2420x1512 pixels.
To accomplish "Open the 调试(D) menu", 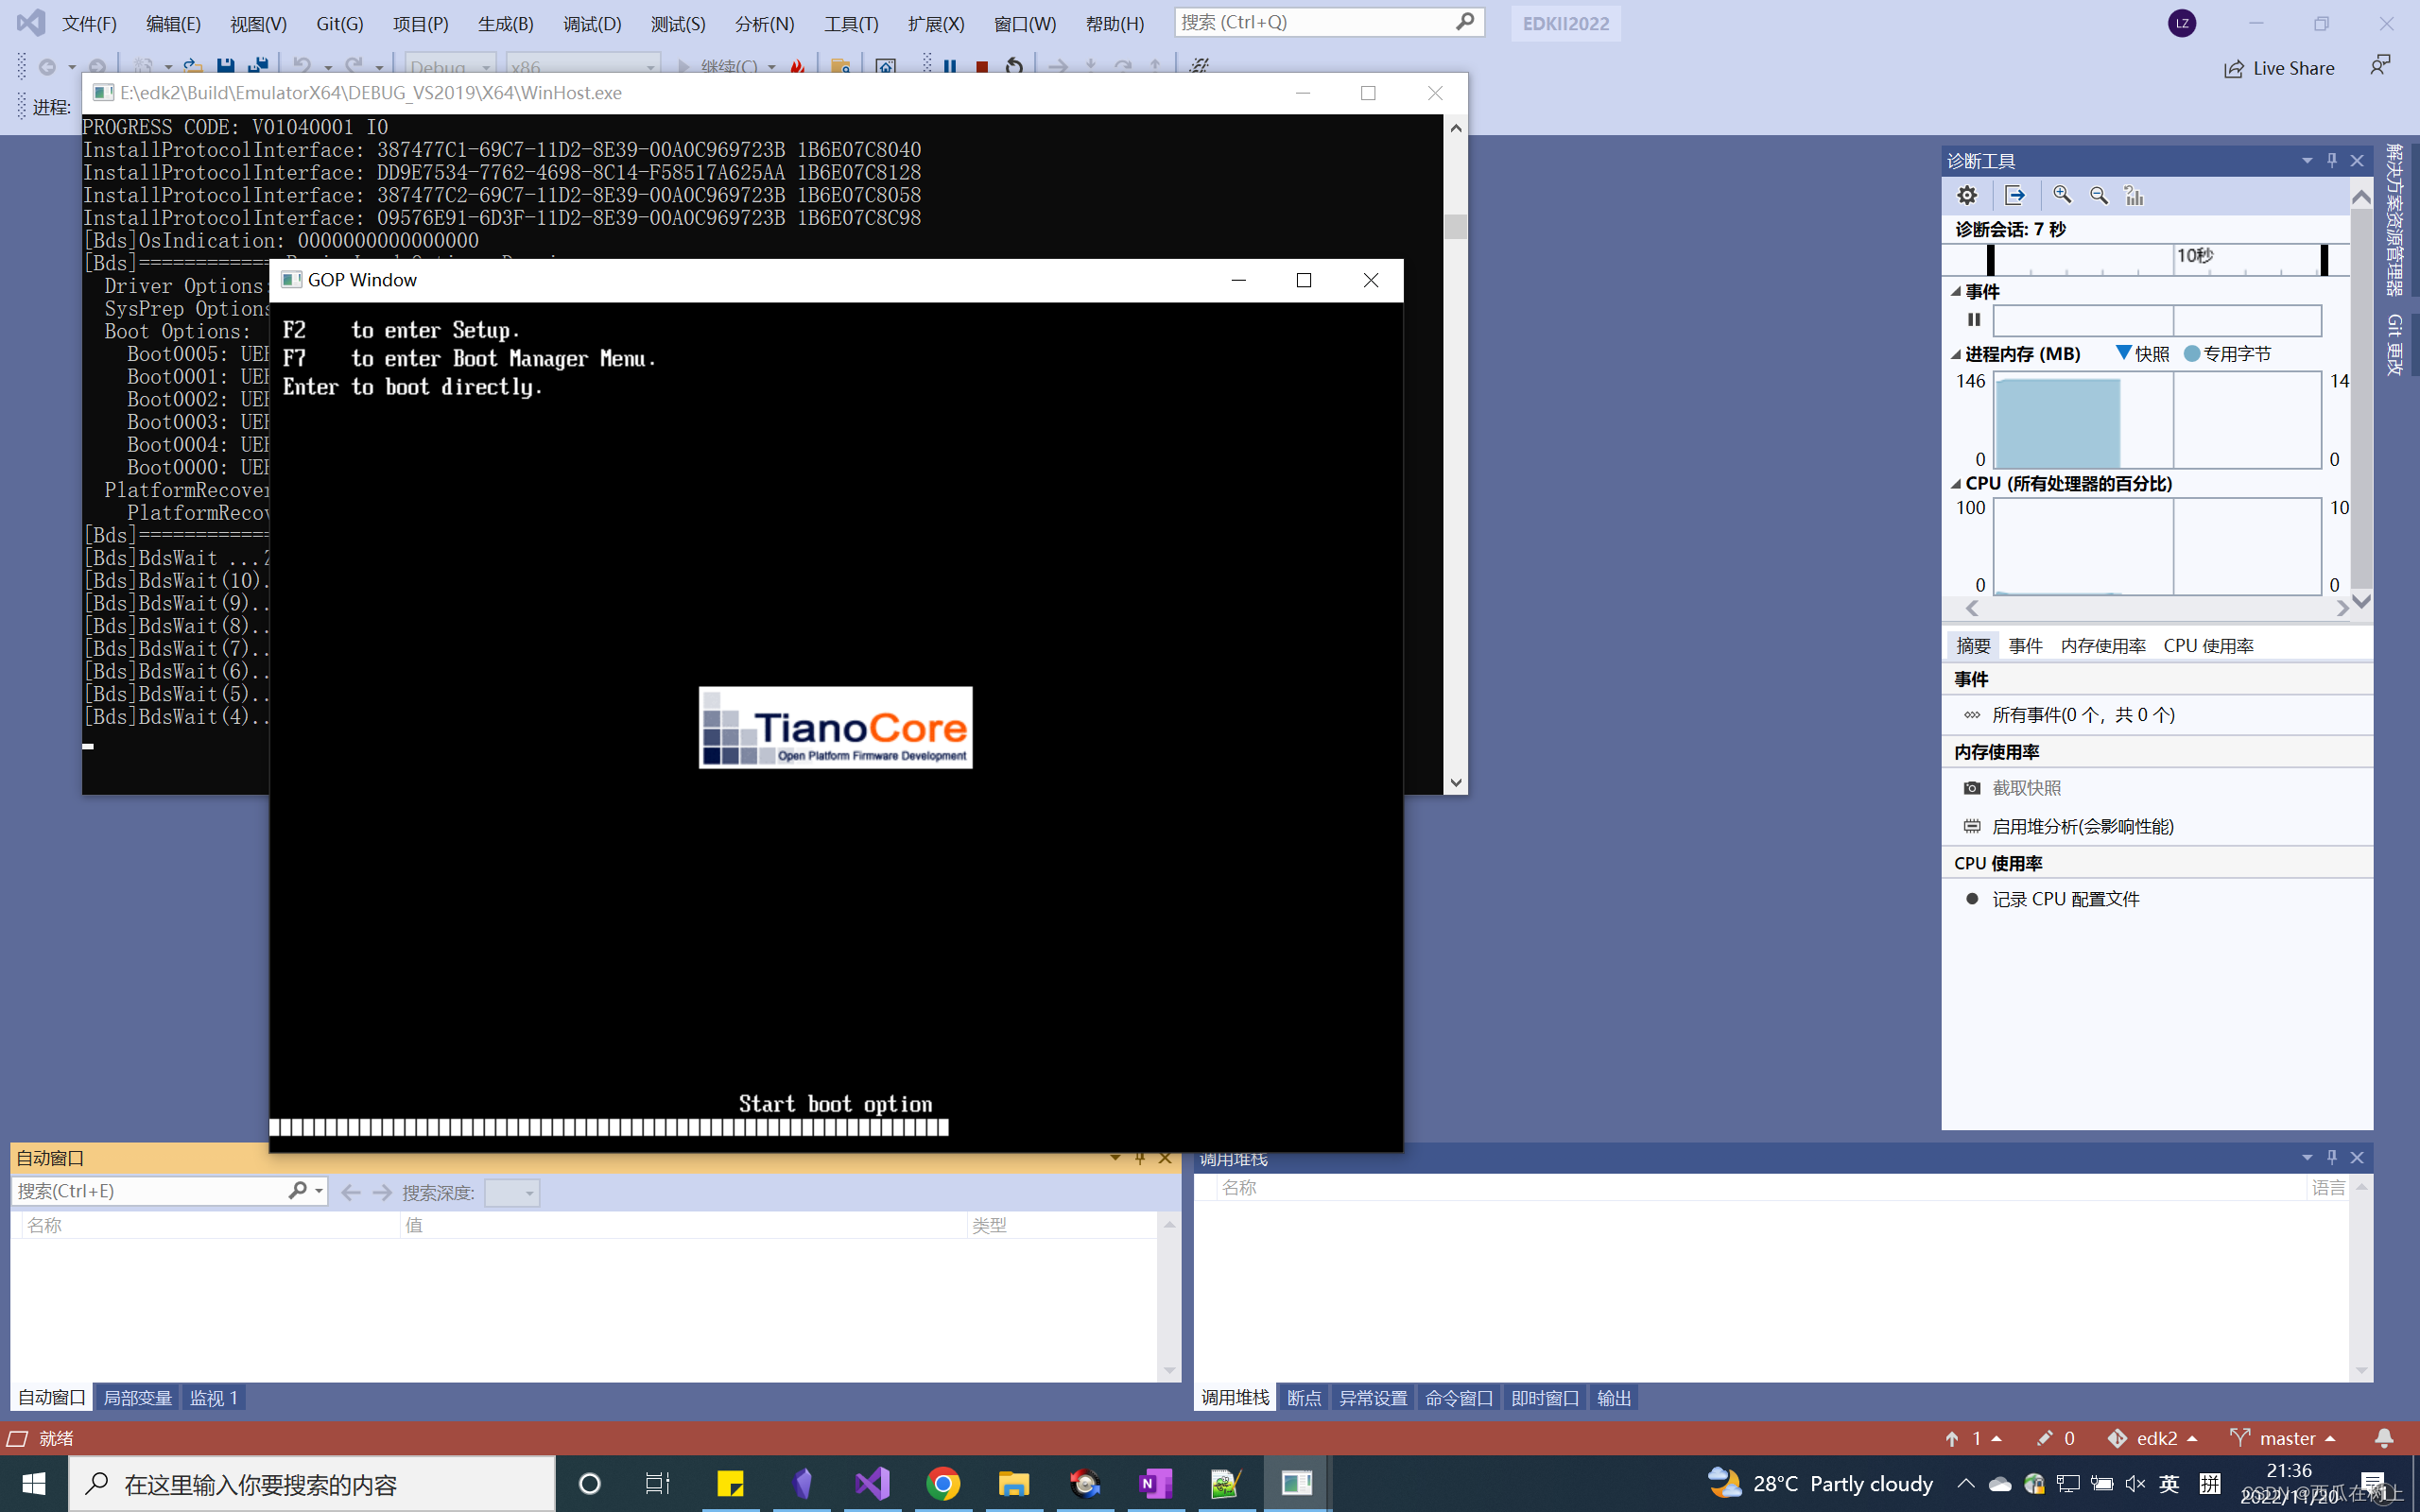I will tap(591, 23).
